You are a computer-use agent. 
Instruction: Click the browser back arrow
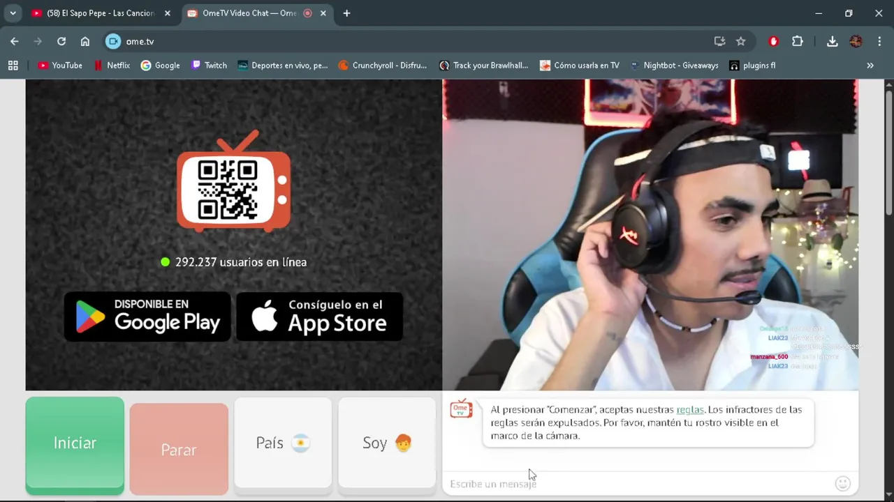click(x=15, y=41)
